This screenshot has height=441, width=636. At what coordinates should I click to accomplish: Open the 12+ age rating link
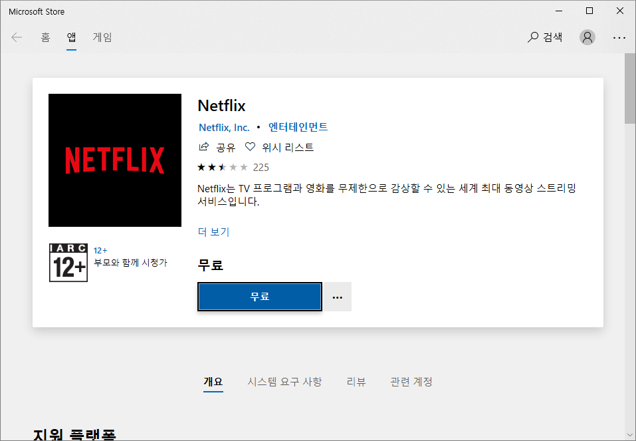click(100, 251)
